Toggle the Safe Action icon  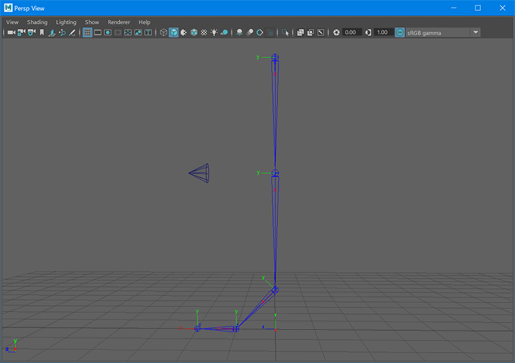click(138, 33)
